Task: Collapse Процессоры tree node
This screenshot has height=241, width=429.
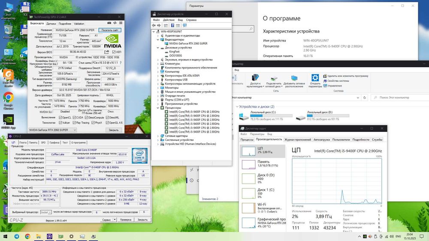Action: pos(158,108)
